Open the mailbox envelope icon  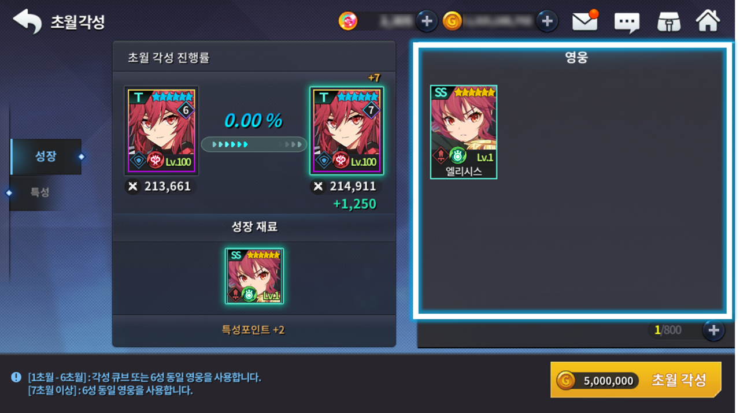pyautogui.click(x=585, y=21)
